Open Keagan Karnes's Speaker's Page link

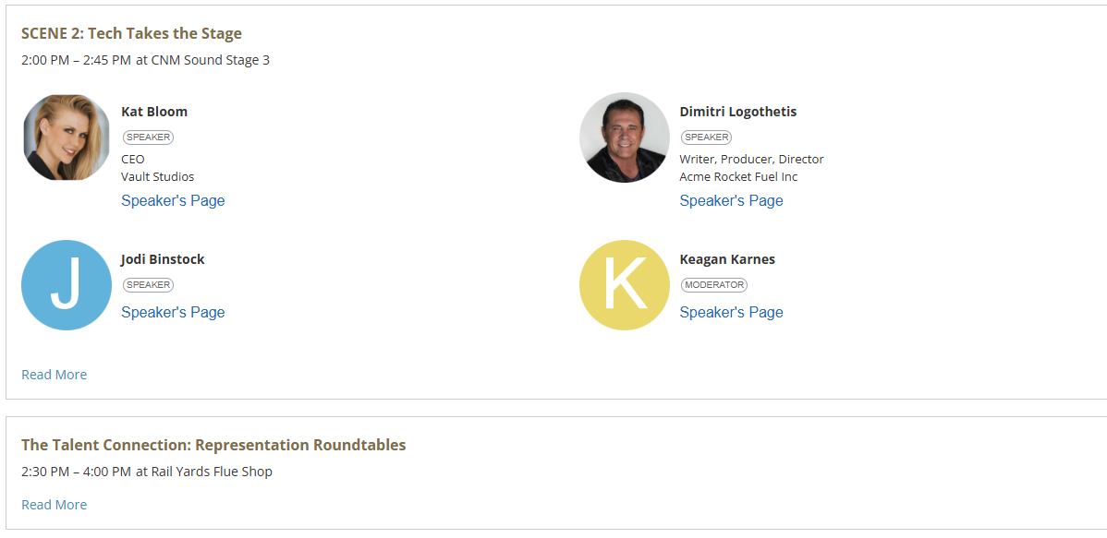(x=732, y=312)
